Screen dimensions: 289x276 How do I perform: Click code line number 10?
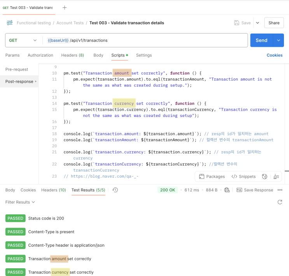tap(54, 73)
